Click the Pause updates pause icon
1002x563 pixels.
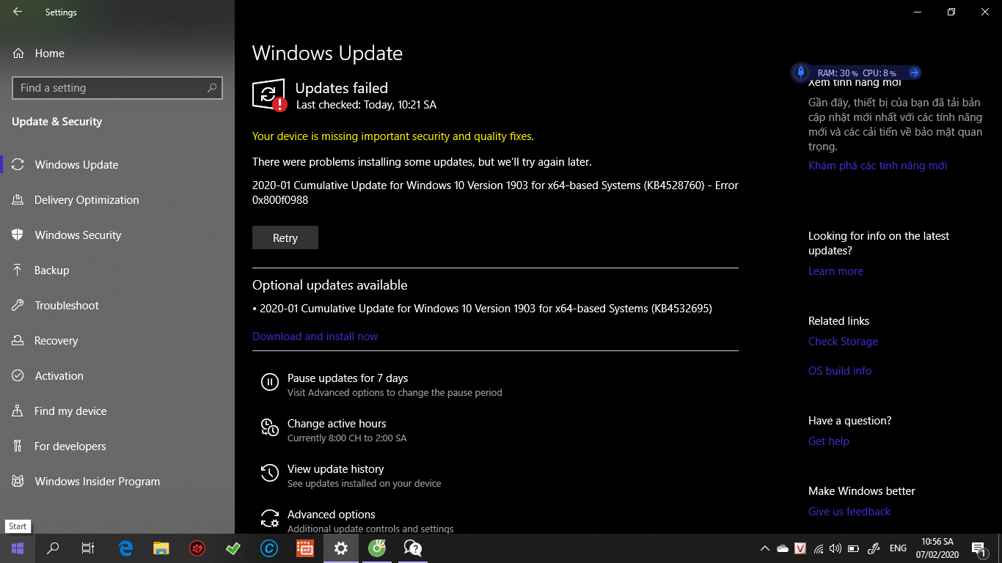coord(270,382)
